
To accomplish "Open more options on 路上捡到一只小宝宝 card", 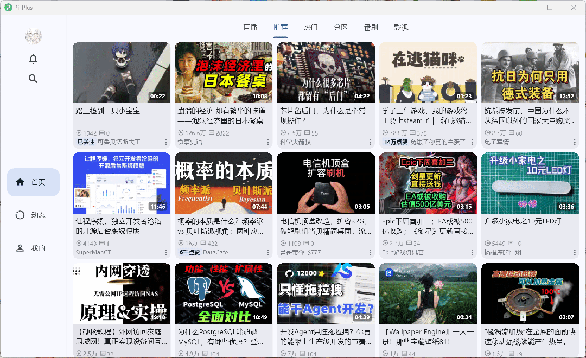I will [x=165, y=142].
